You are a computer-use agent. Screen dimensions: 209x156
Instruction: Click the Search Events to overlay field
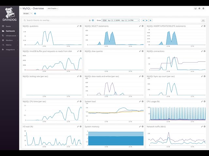pyautogui.click(x=56, y=20)
